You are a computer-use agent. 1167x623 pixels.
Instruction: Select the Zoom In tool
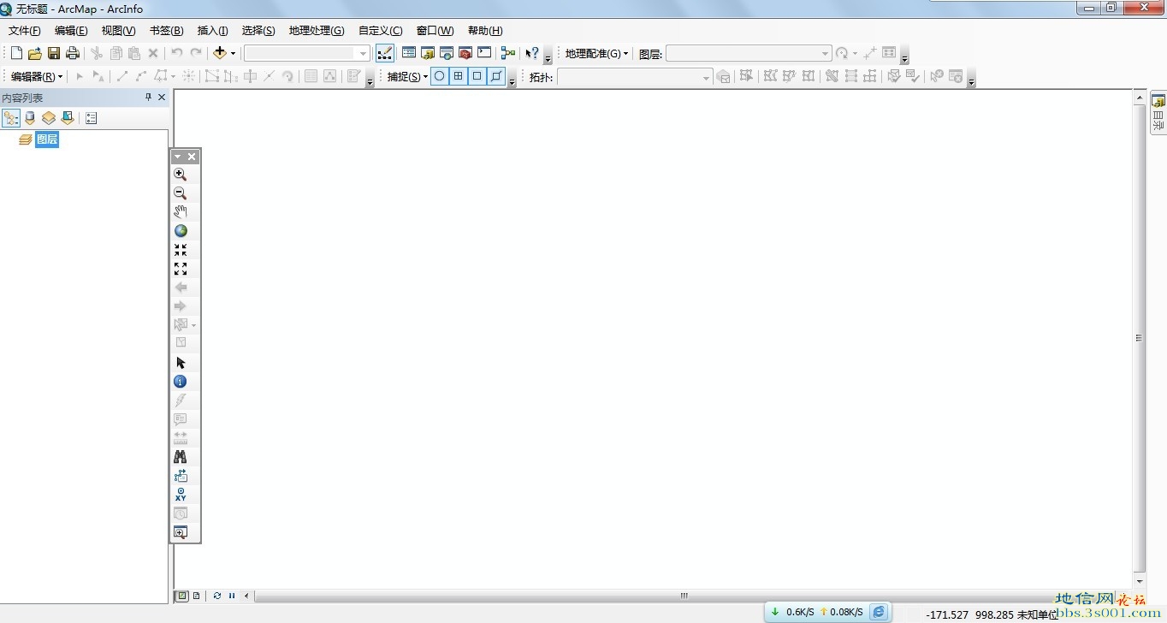(181, 174)
